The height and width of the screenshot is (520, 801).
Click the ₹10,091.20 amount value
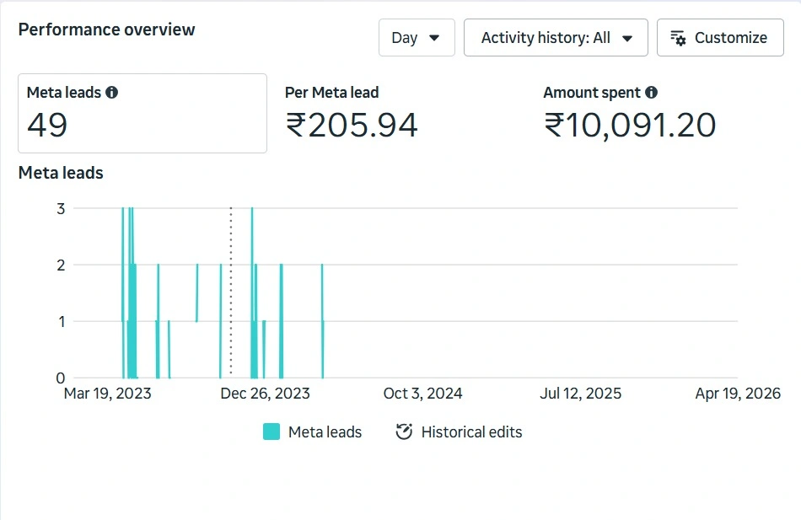tap(629, 125)
